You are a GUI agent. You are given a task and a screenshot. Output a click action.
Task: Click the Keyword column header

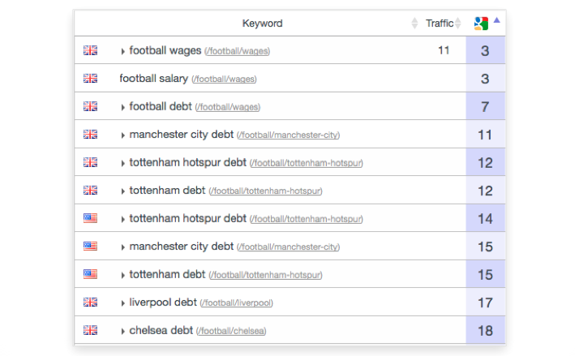[262, 24]
